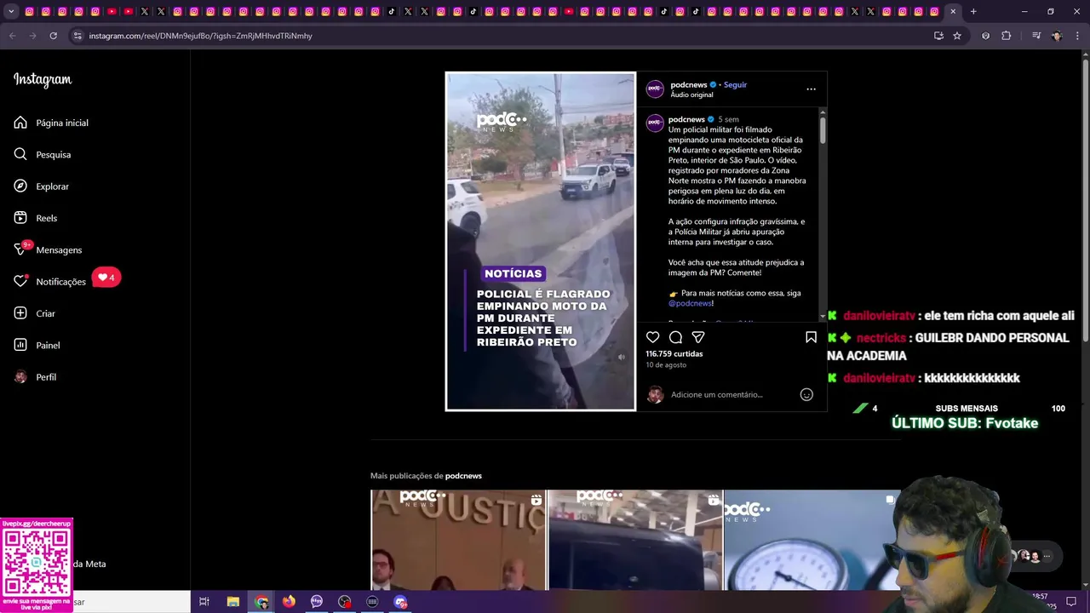Viewport: 1090px width, 613px height.
Task: Open Perfil in the sidebar
Action: 36,377
